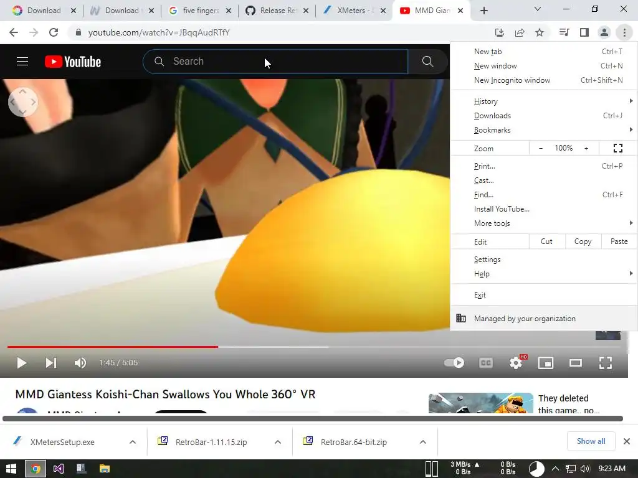
Task: Expand the Help submenu
Action: click(544, 274)
